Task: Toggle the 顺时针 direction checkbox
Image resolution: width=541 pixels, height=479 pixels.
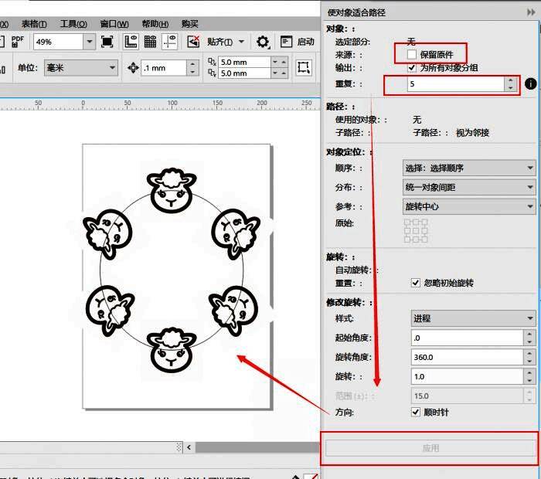Action: click(417, 413)
